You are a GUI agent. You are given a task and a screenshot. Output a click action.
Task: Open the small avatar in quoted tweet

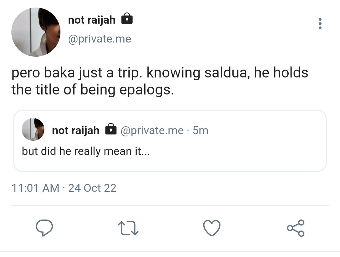coord(33,129)
